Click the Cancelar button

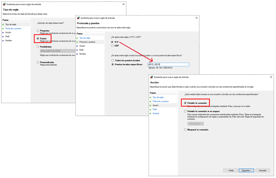(x=262, y=170)
